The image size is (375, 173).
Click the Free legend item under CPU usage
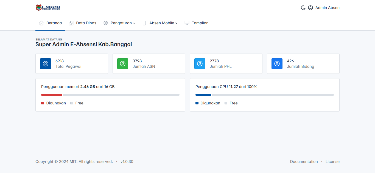(x=233, y=103)
